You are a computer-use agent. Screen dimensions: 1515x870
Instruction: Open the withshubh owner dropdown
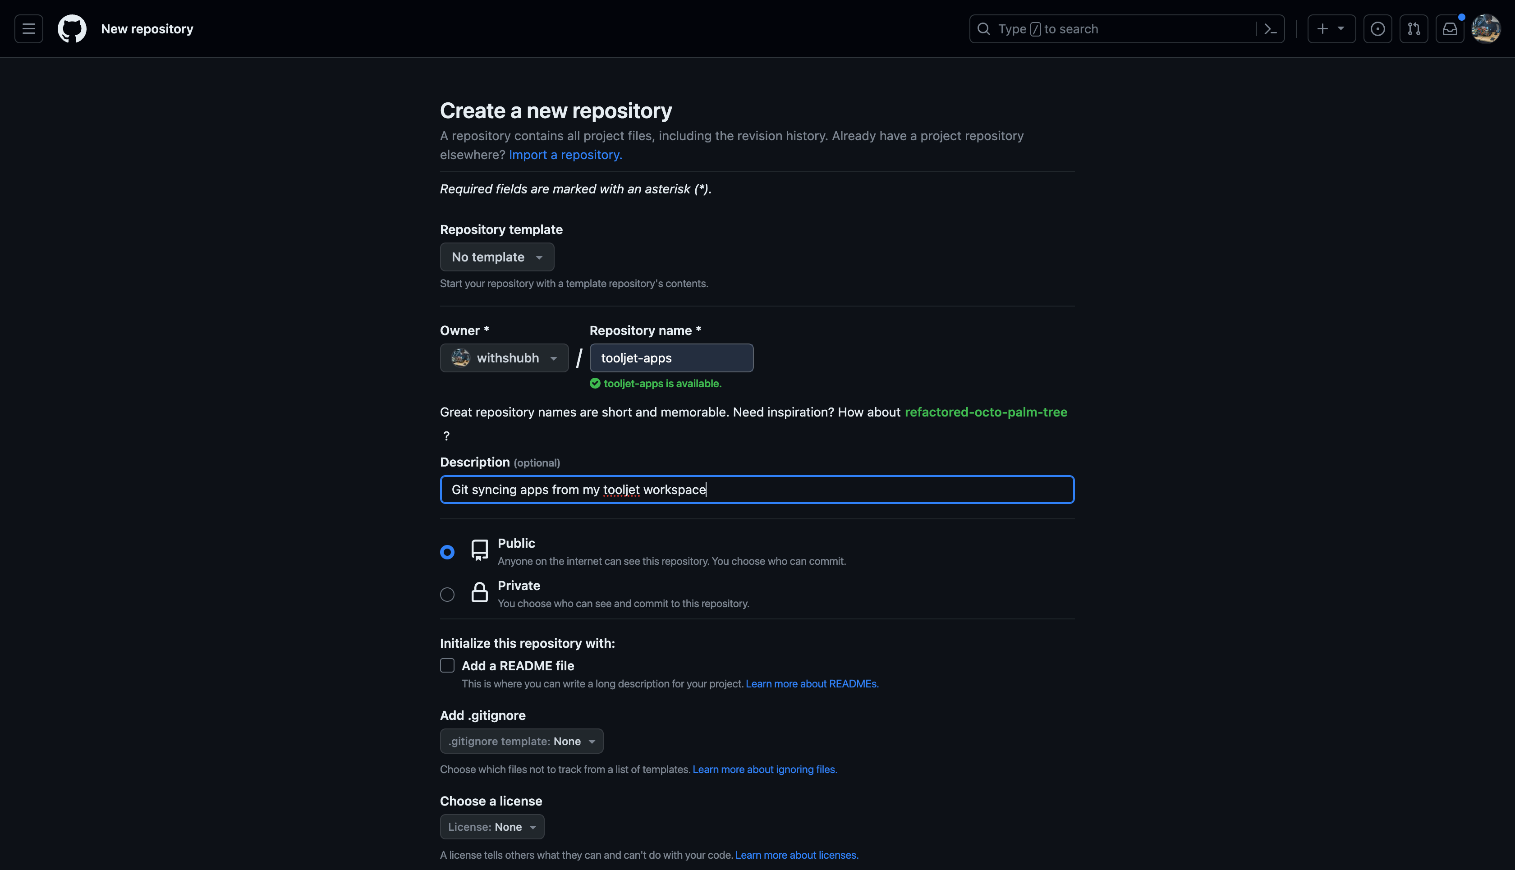coord(504,358)
